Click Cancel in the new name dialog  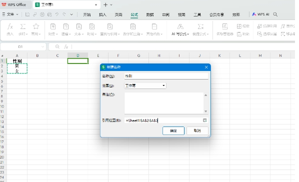click(x=197, y=130)
